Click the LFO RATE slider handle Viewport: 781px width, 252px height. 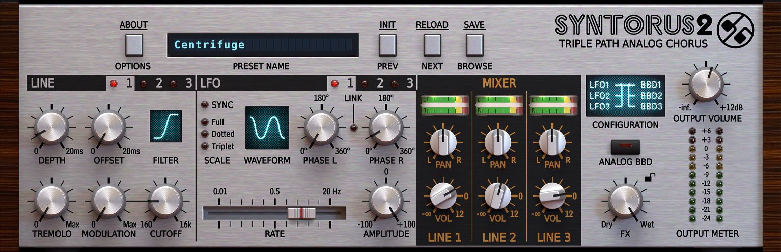click(x=301, y=213)
